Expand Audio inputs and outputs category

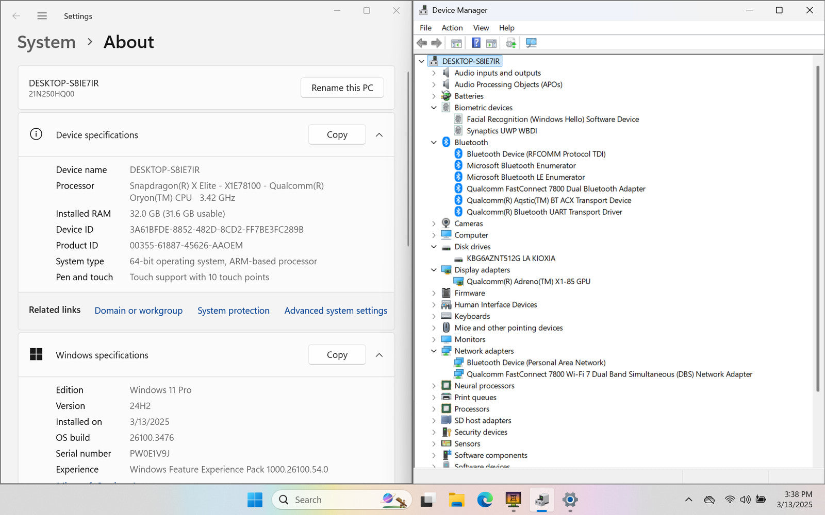coord(434,73)
